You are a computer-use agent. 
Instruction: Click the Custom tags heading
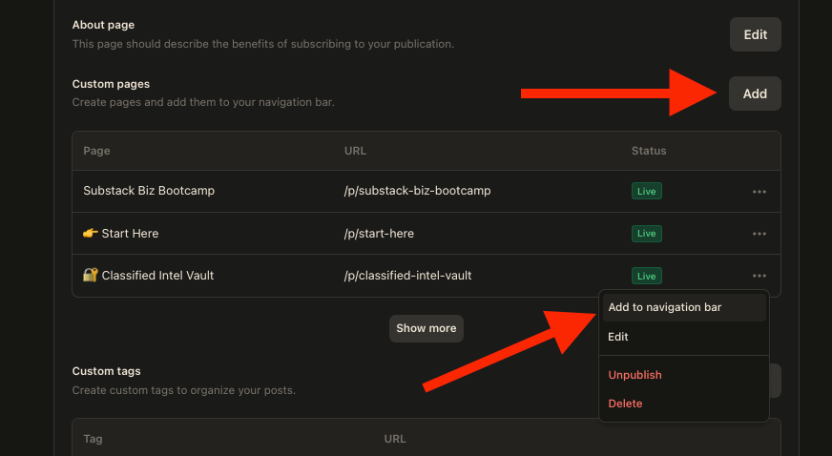pyautogui.click(x=106, y=371)
